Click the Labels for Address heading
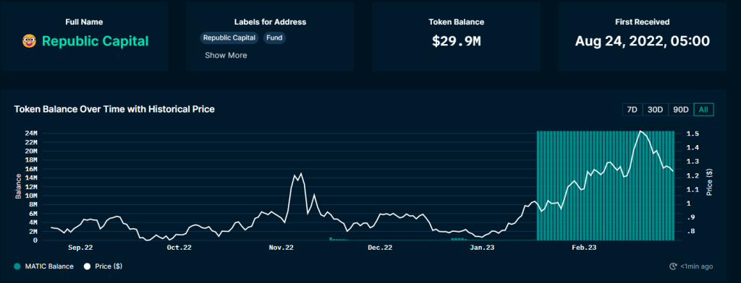Screen dimensions: 741x283 [271, 22]
